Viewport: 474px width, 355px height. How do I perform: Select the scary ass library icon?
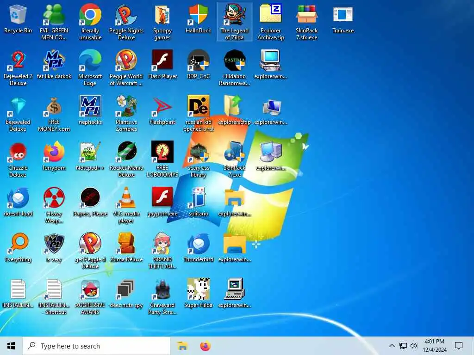(x=198, y=152)
